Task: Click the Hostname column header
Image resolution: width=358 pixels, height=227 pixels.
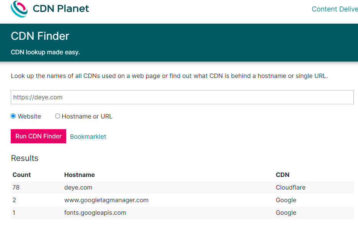Action: tap(80, 175)
